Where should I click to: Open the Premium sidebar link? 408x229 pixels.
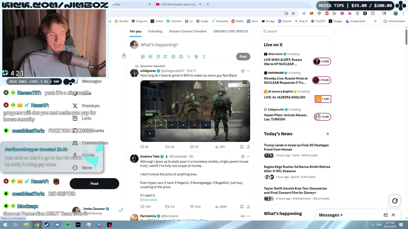[x=86, y=106]
